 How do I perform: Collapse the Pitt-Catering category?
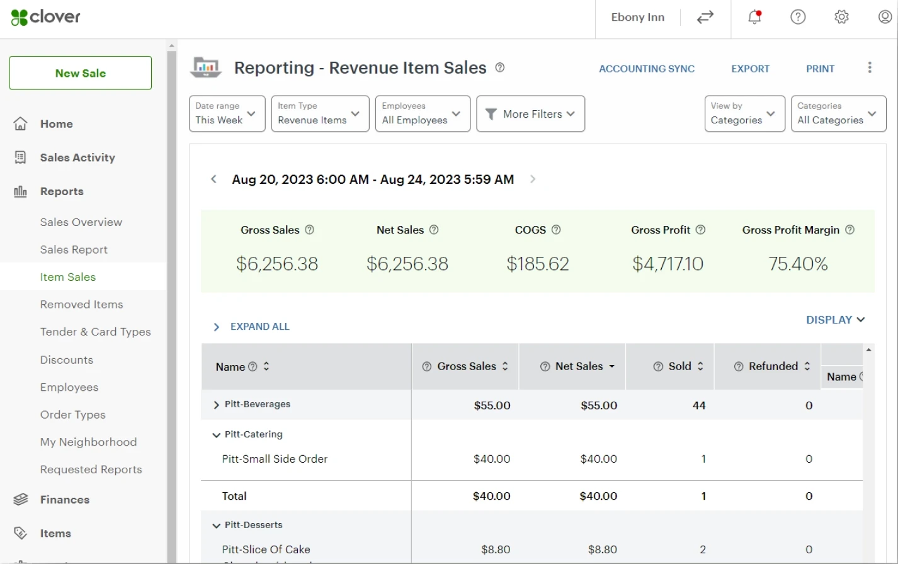click(216, 434)
